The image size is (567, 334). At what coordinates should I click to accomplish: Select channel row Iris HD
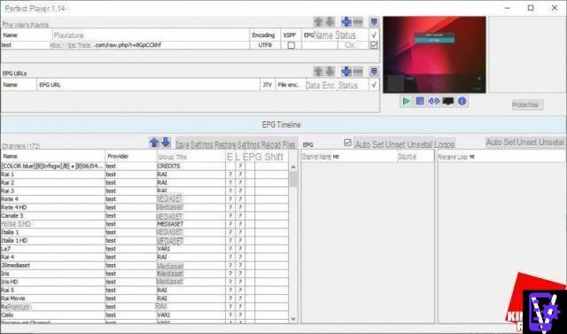point(144,282)
